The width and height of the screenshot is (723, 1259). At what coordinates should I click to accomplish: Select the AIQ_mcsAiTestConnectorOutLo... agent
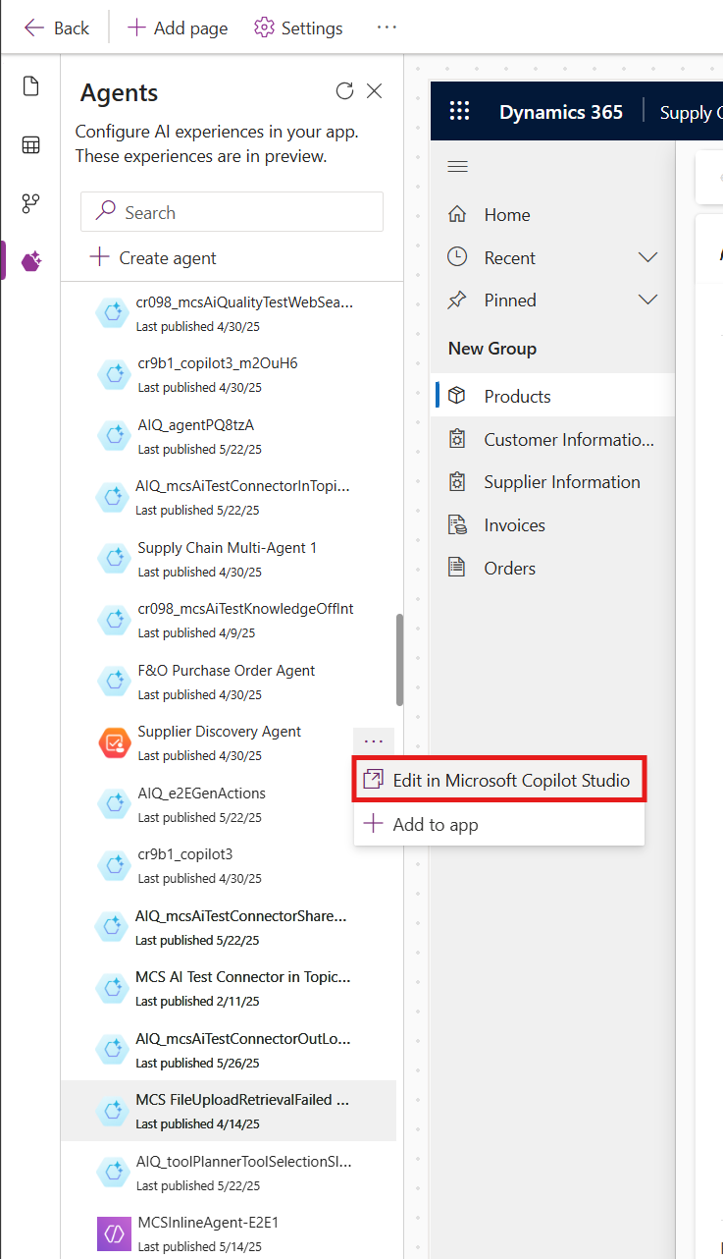[229, 1050]
